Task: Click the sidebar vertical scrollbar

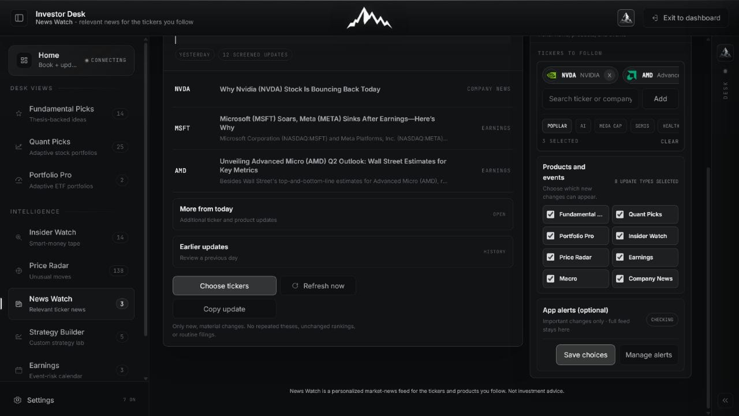Action: click(x=145, y=191)
